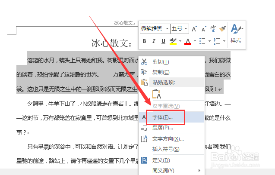Decrease font size with shrink font icon
This screenshot has width=275, height=175.
204,29
